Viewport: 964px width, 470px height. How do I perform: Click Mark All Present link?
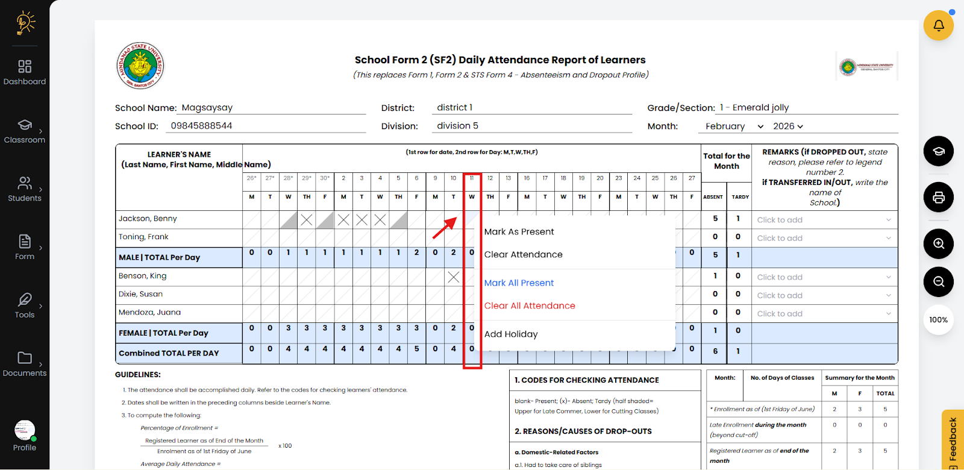(519, 283)
